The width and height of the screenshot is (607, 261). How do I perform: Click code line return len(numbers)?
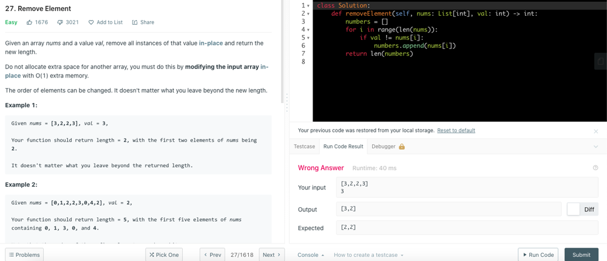pyautogui.click(x=379, y=54)
